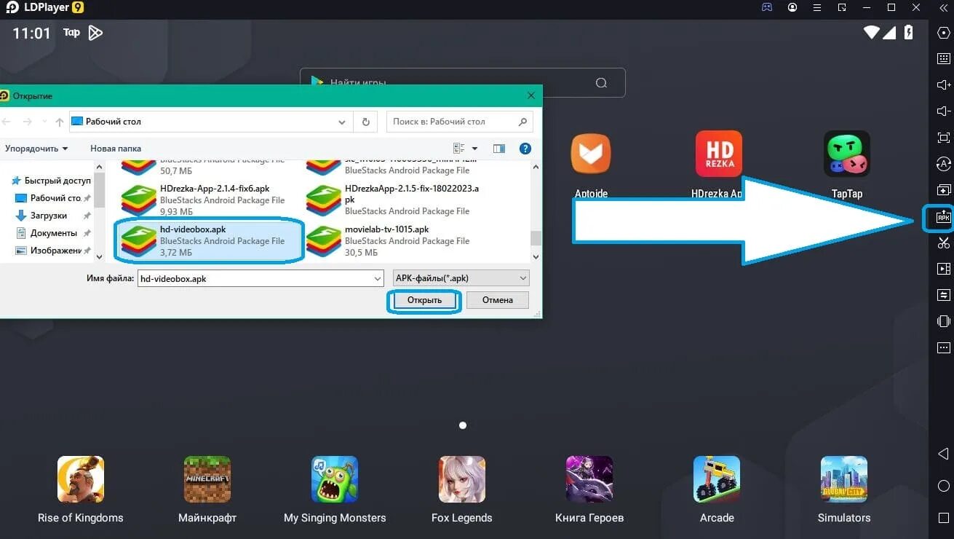This screenshot has width=954, height=539.
Task: Click volume up icon in sidebar
Action: tap(944, 85)
